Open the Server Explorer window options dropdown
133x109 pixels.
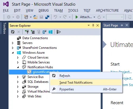(x=89, y=25)
